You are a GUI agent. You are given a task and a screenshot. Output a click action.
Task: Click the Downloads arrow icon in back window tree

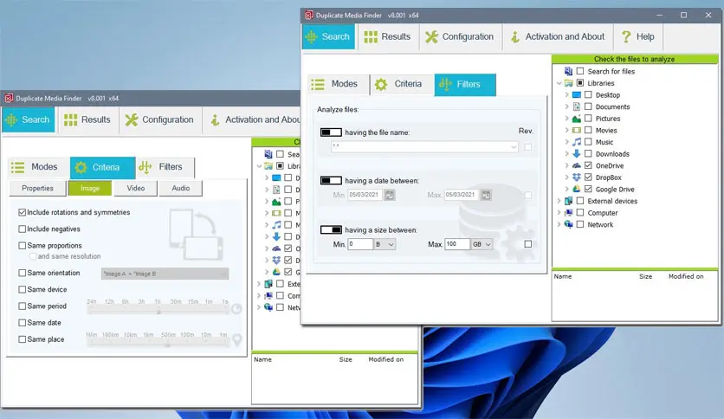(276, 236)
